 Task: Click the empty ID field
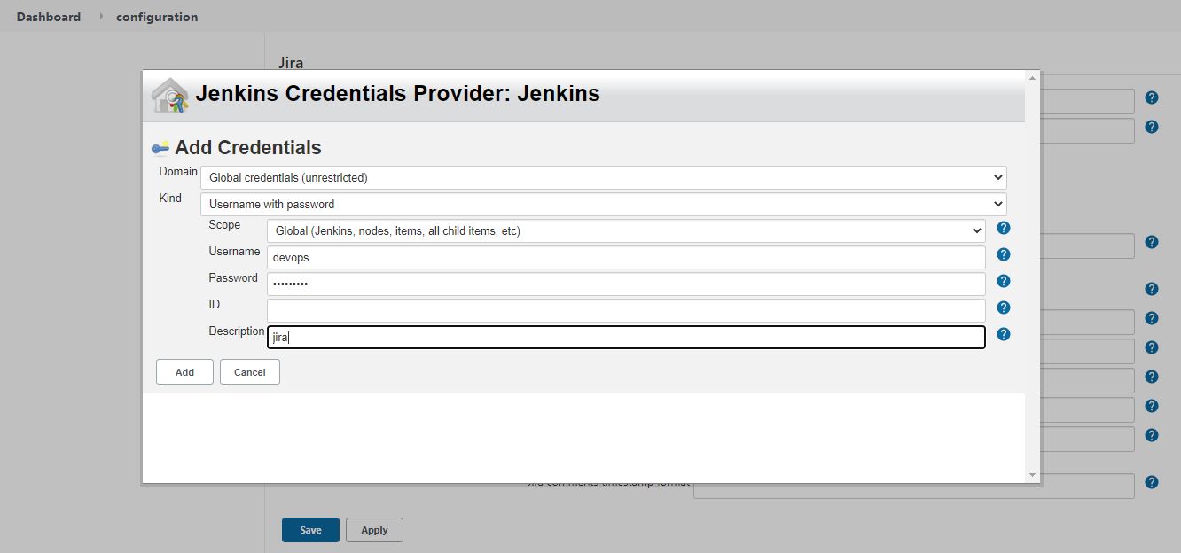pos(626,310)
